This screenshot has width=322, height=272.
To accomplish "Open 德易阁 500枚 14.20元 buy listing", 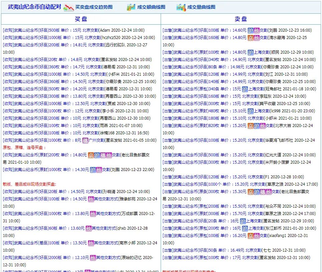I will pyautogui.click(x=77, y=89).
